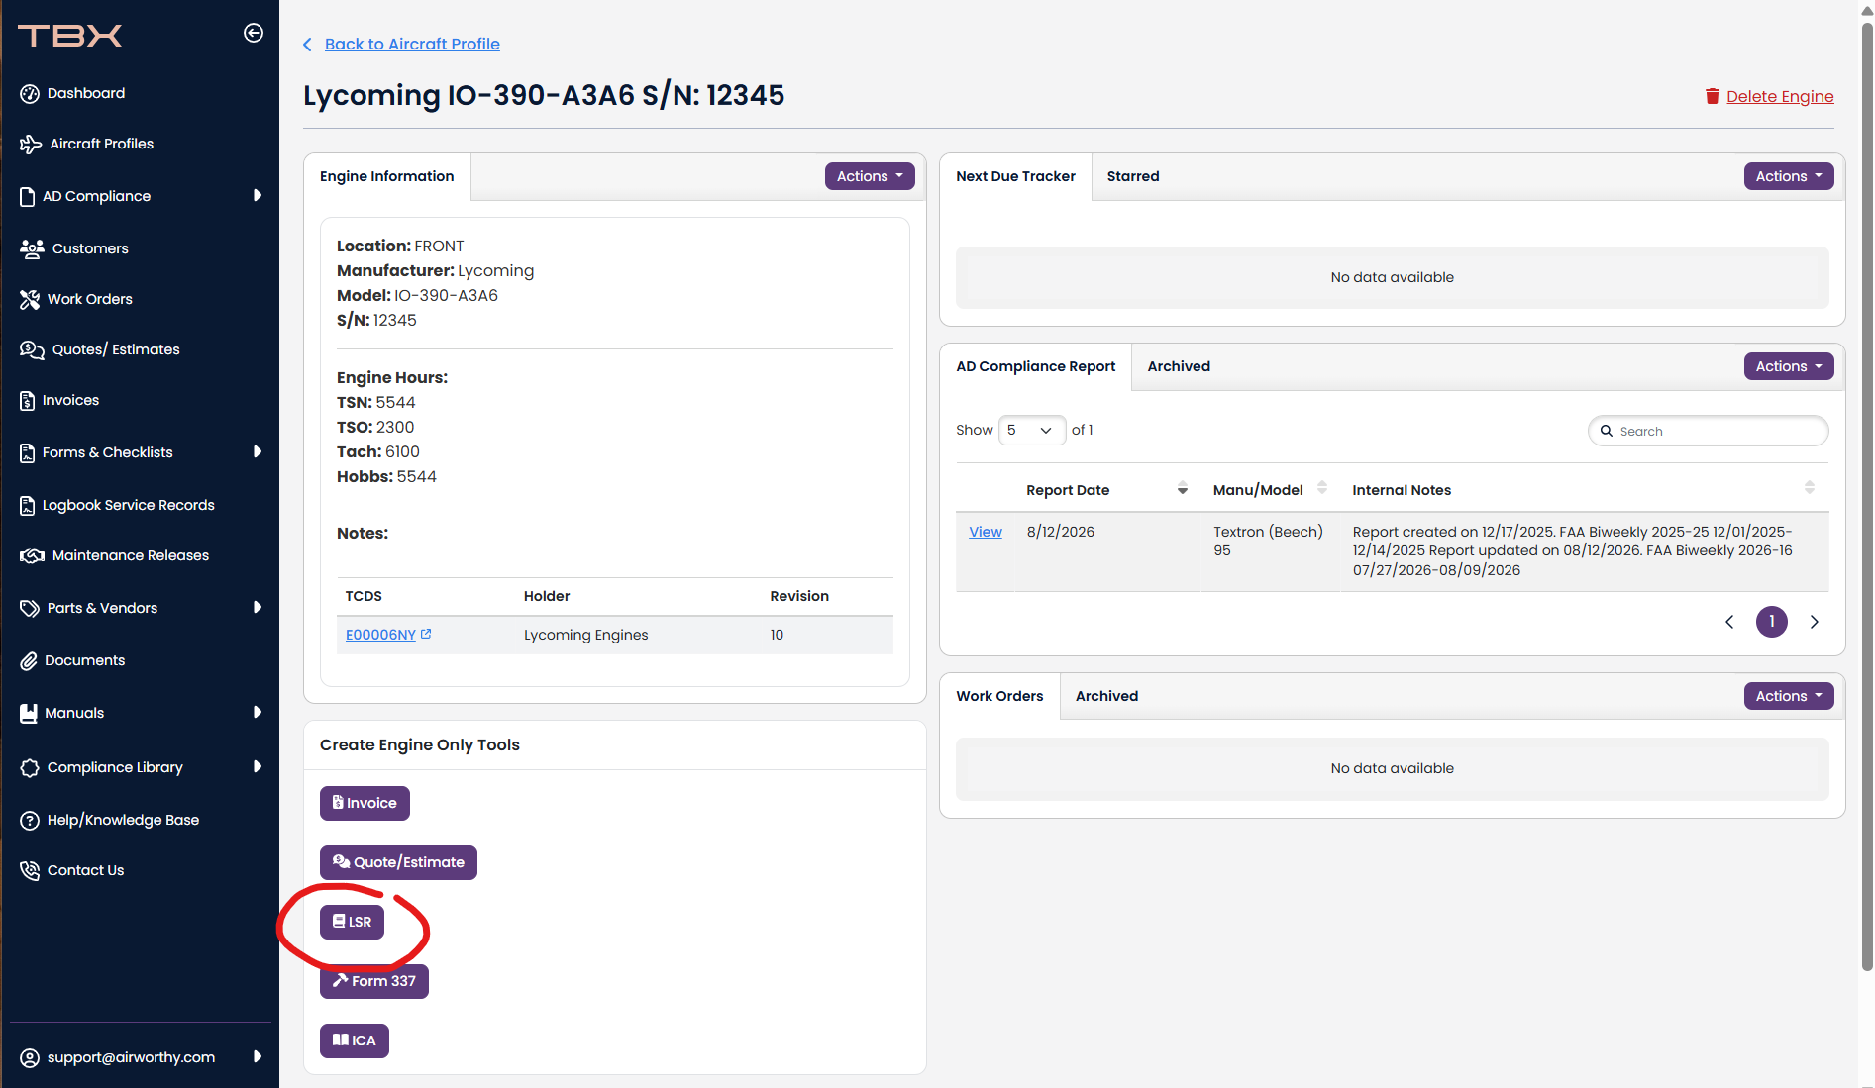Screen dimensions: 1875x1088
Task: Expand the Compliance Library submenu arrow
Action: (x=258, y=767)
